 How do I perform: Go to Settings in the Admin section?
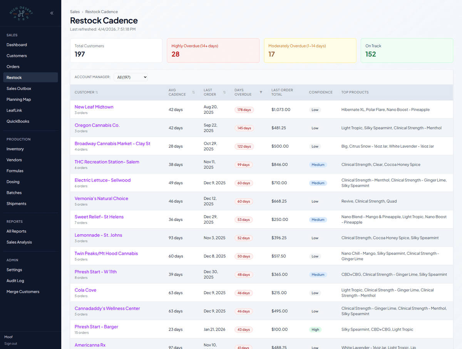(14, 270)
